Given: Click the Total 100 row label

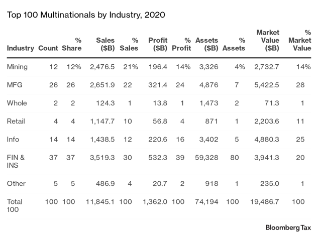Looking at the screenshot, I should (15, 205).
